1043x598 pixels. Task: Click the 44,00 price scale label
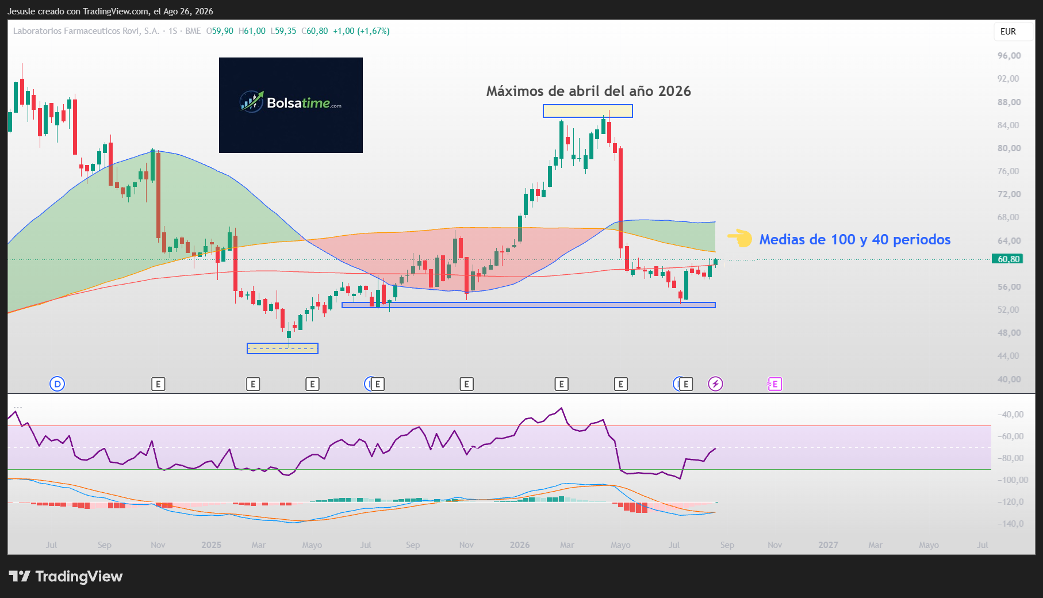(1009, 356)
